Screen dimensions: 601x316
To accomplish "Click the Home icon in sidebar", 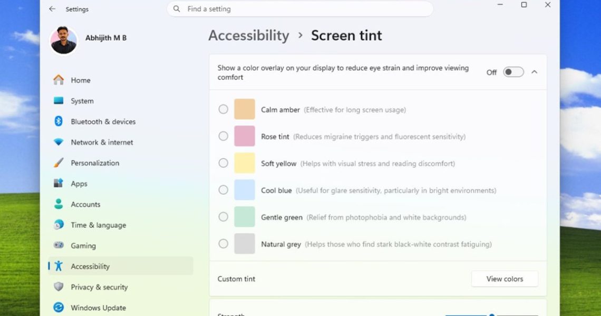I will 59,80.
